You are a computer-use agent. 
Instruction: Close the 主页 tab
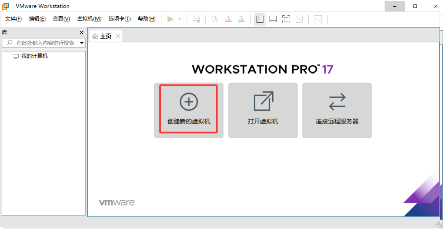coord(118,36)
